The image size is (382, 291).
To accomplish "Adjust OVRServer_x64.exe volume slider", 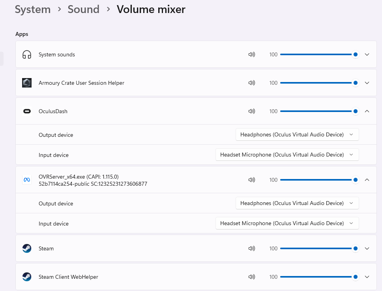I will (319, 180).
